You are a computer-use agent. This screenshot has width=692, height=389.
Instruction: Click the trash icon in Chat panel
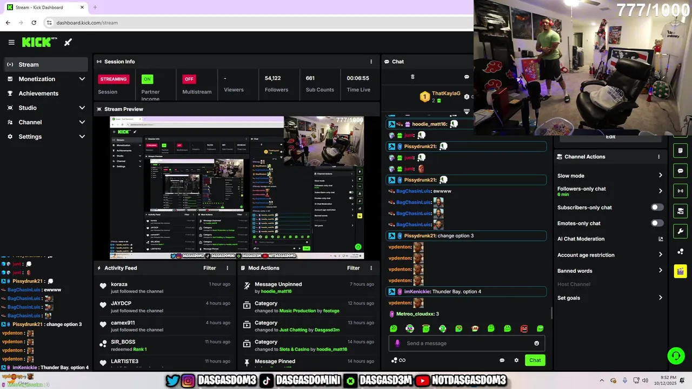click(412, 77)
